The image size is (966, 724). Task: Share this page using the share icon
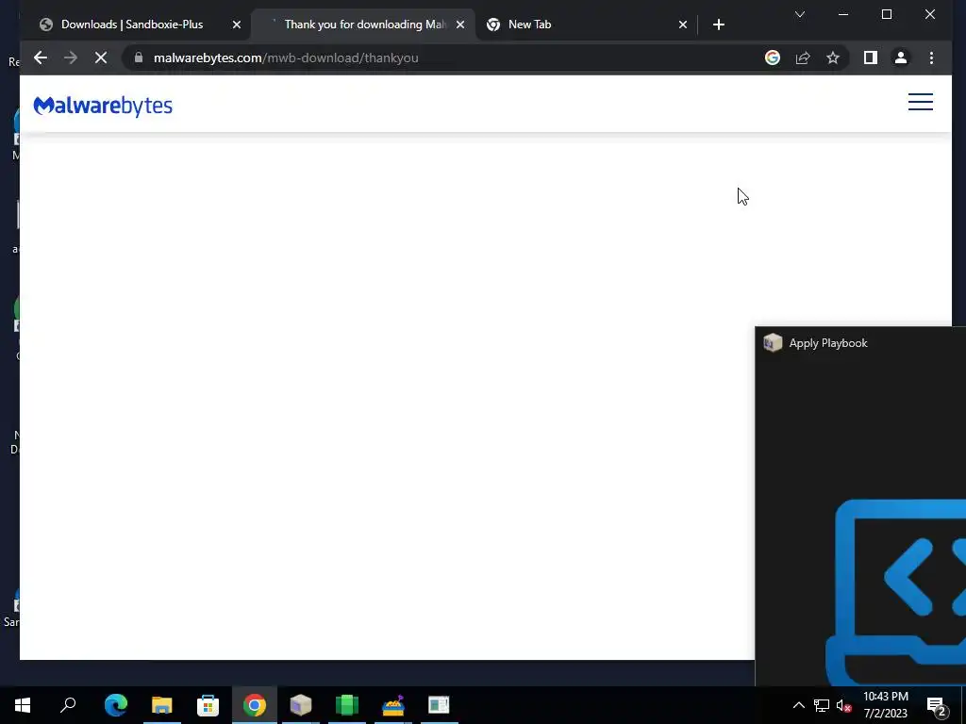point(803,58)
